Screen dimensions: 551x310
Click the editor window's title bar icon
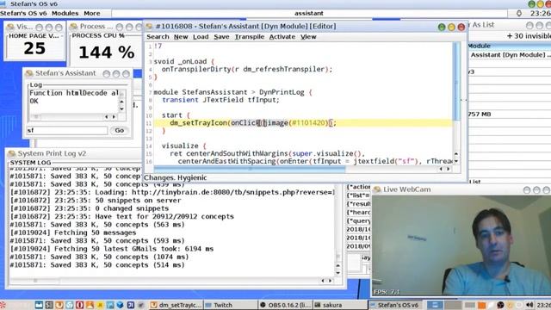(149, 27)
